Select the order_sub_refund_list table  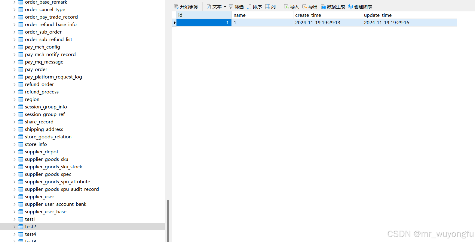click(48, 40)
